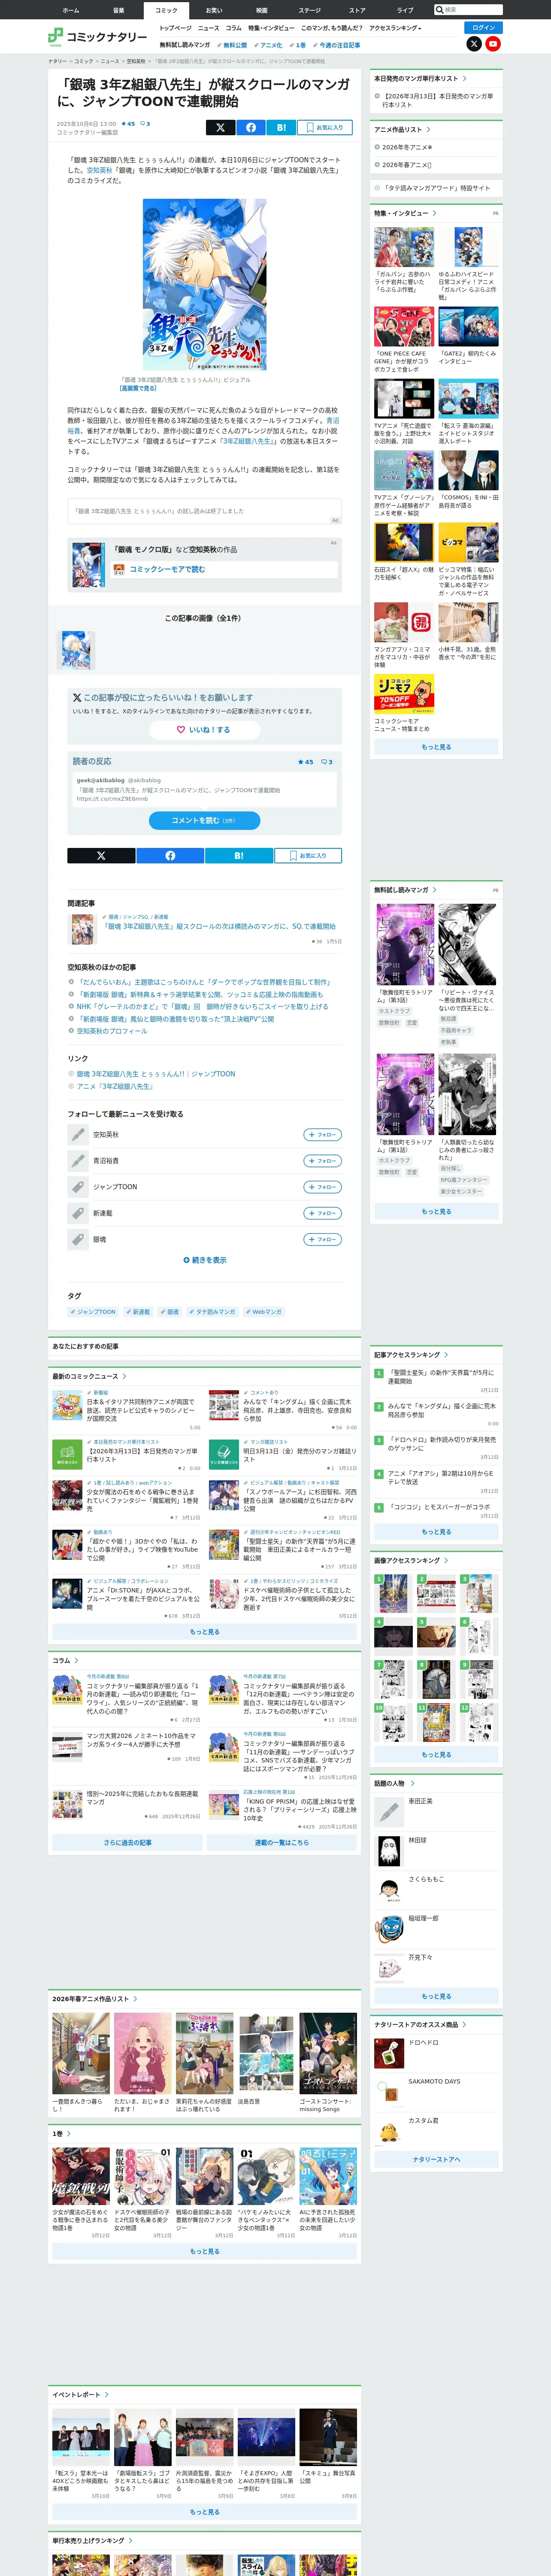This screenshot has width=551, height=2576.
Task: Open the X (Twitter) icon in header
Action: [474, 44]
